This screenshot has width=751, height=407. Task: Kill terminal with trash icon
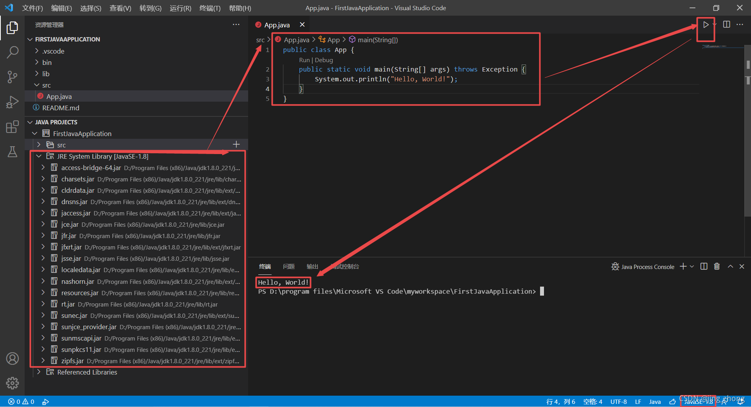pyautogui.click(x=717, y=266)
